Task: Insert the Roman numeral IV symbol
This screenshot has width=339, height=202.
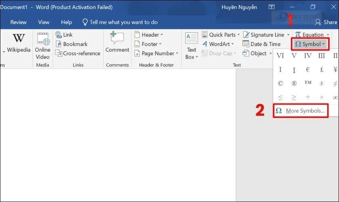Action: [308, 56]
